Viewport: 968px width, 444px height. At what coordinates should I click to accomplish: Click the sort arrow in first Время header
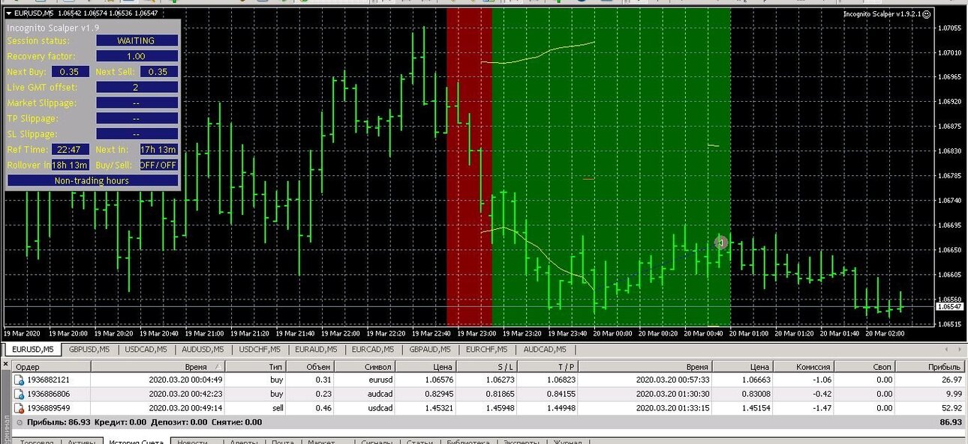pos(218,367)
